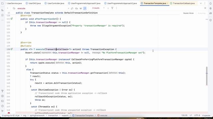Click the transaction breadcrumb

53,115
